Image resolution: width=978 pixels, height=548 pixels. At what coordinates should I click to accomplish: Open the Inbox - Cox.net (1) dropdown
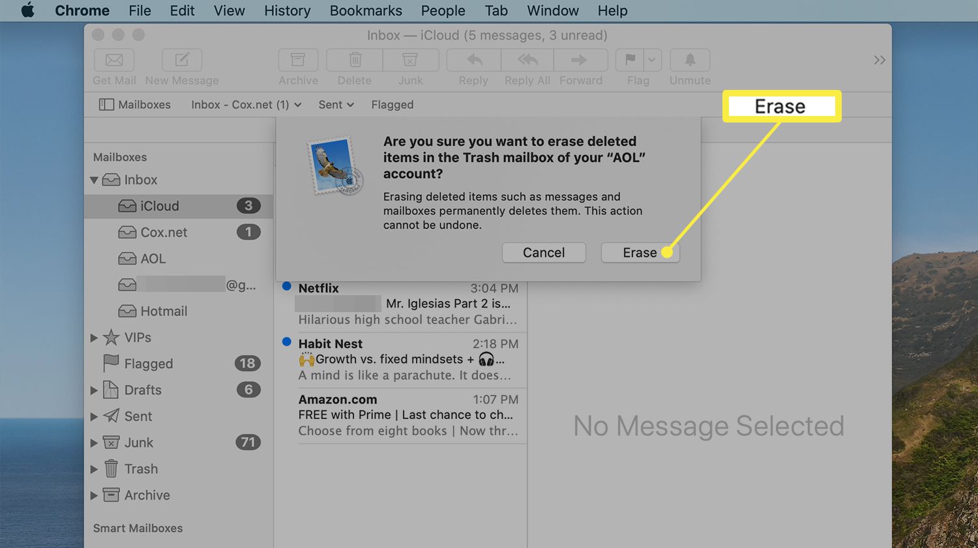[x=246, y=104]
